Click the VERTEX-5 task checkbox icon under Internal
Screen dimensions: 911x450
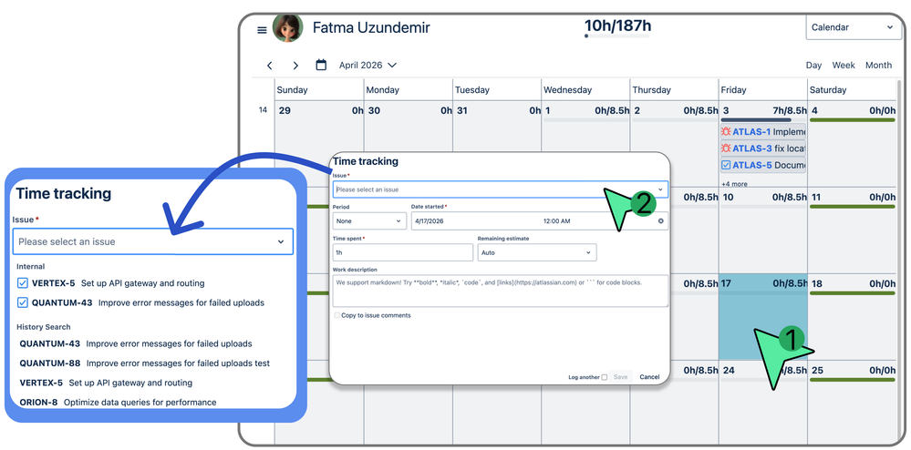tap(23, 283)
